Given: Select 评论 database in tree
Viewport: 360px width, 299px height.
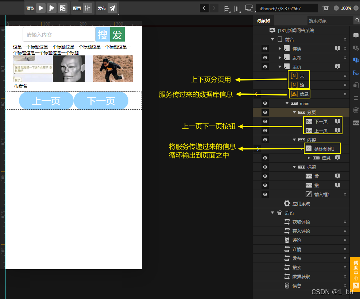Looking at the screenshot, I should (x=297, y=240).
